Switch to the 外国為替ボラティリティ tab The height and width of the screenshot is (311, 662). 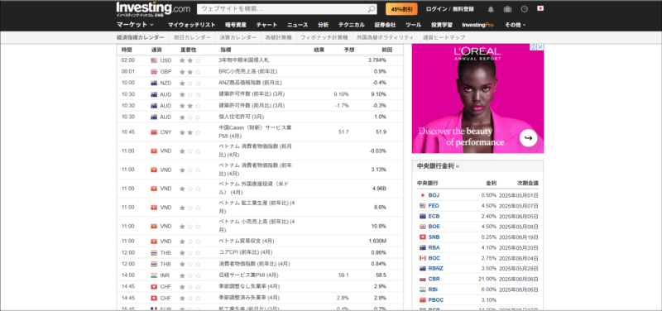385,37
